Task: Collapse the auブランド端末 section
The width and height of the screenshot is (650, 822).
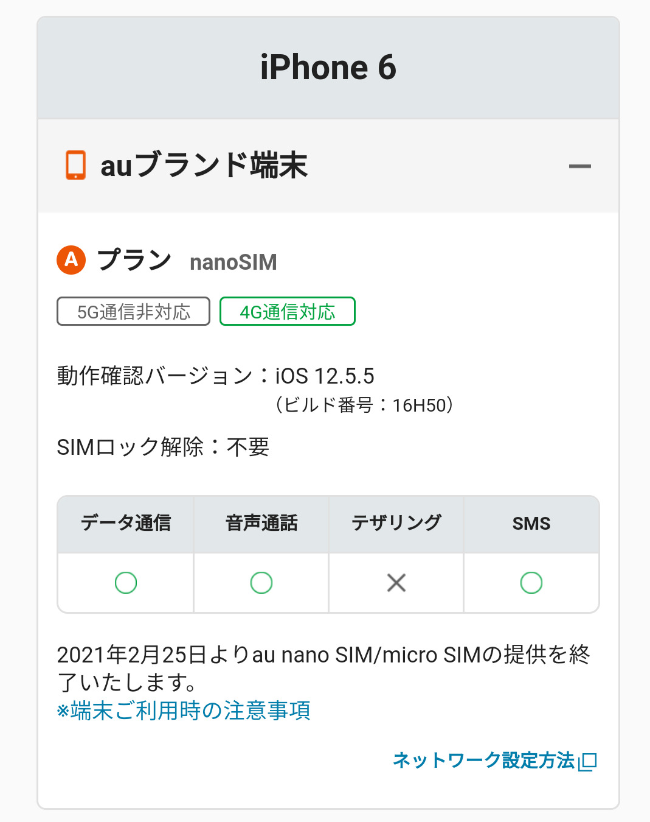Action: 579,166
